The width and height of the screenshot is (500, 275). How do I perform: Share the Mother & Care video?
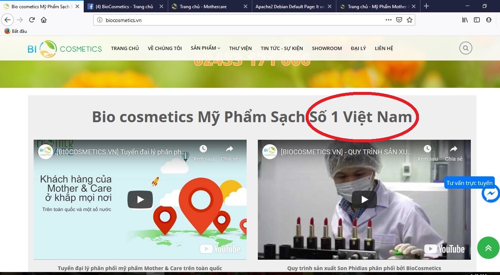(229, 153)
